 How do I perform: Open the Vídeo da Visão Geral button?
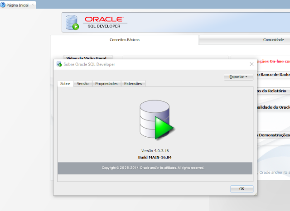88,57
